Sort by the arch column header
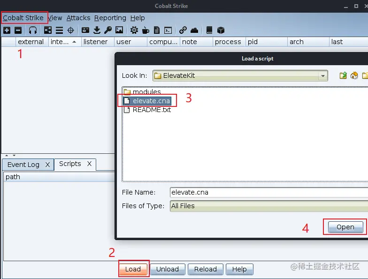Viewport: 368px width, 279px height. click(x=308, y=42)
